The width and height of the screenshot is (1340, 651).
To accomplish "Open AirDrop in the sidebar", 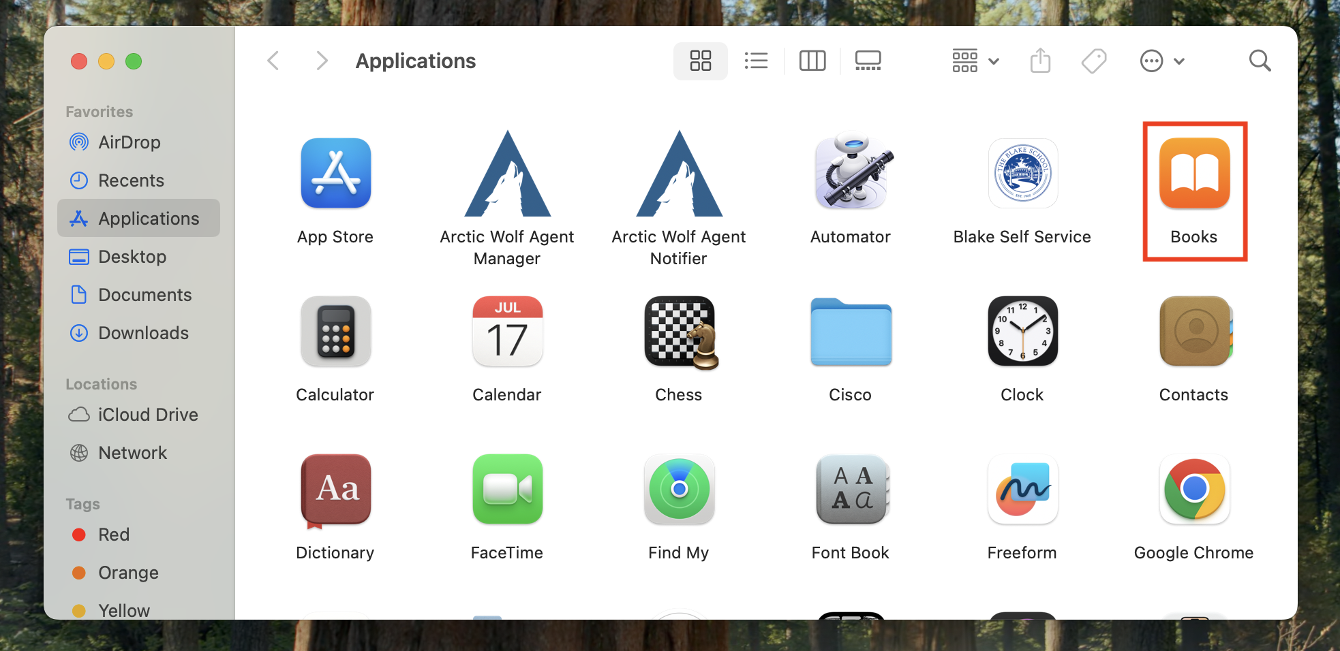I will click(138, 142).
